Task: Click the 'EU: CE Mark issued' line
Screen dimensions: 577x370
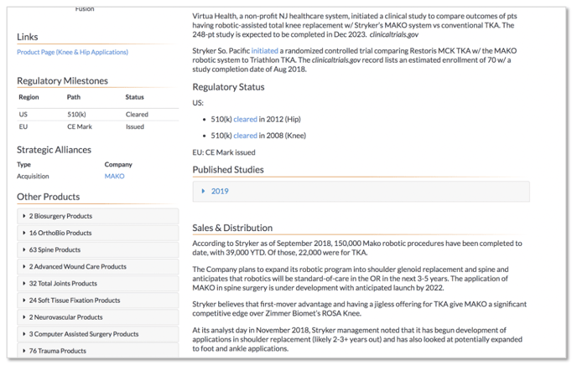Action: point(224,152)
